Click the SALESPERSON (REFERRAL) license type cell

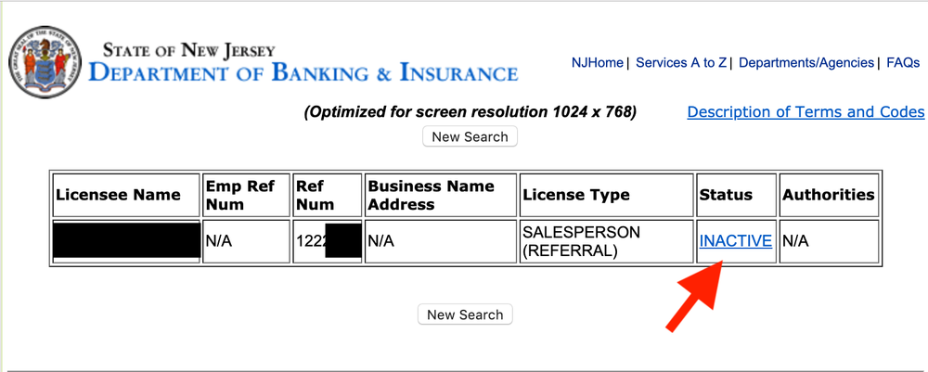(x=581, y=241)
